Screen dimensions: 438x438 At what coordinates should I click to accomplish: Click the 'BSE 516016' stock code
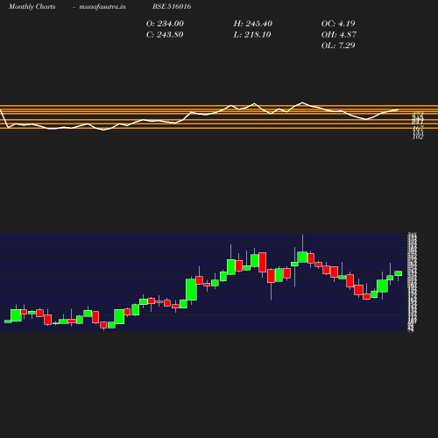tap(172, 6)
